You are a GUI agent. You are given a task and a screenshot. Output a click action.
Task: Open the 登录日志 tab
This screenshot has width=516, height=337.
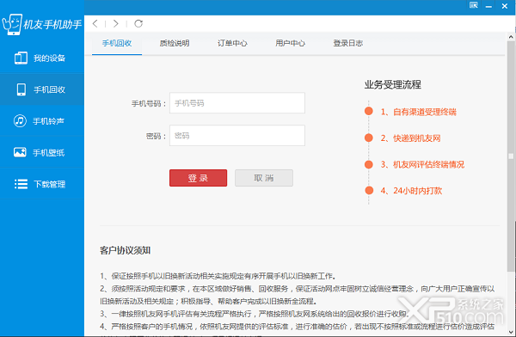(x=347, y=43)
